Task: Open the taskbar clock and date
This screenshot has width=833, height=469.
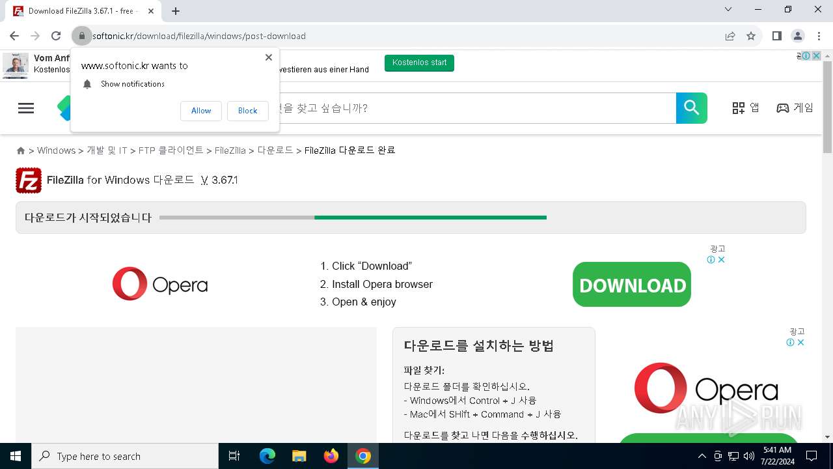Action: pos(776,456)
